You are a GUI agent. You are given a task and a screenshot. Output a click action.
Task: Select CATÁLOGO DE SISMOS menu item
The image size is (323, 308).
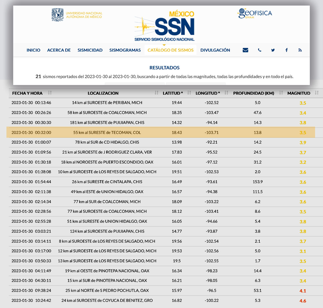(170, 50)
